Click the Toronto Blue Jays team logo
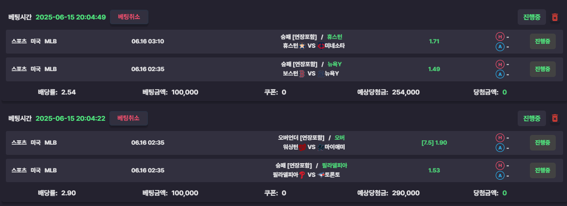Screen dimensions: 567x206 [321, 175]
